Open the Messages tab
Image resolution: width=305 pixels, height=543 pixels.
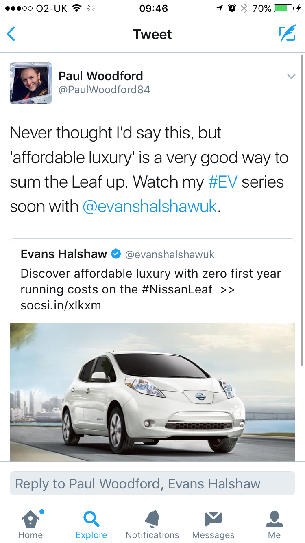[x=213, y=524]
